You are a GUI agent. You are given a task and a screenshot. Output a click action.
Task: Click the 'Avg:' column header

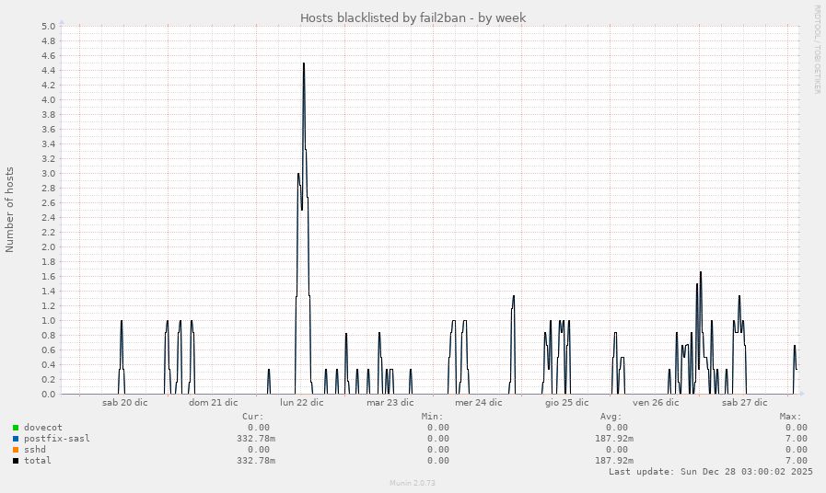[x=611, y=417]
